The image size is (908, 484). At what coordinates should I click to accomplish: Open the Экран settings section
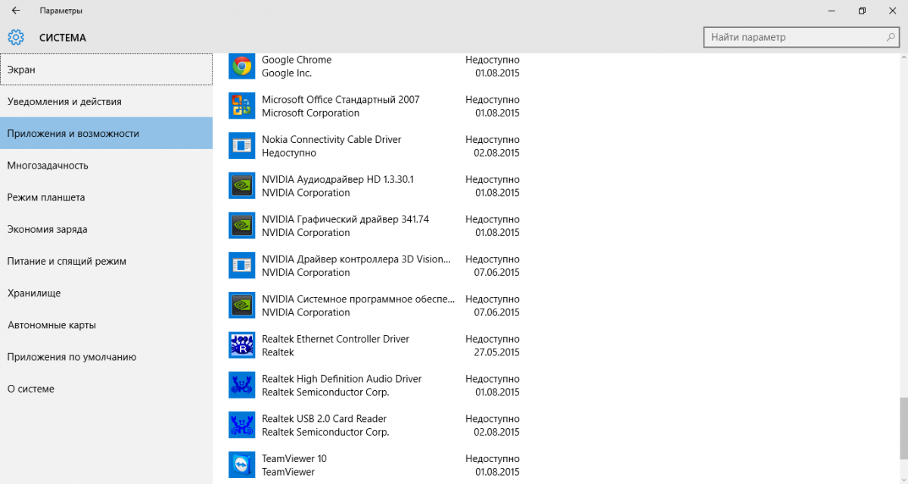[x=106, y=70]
